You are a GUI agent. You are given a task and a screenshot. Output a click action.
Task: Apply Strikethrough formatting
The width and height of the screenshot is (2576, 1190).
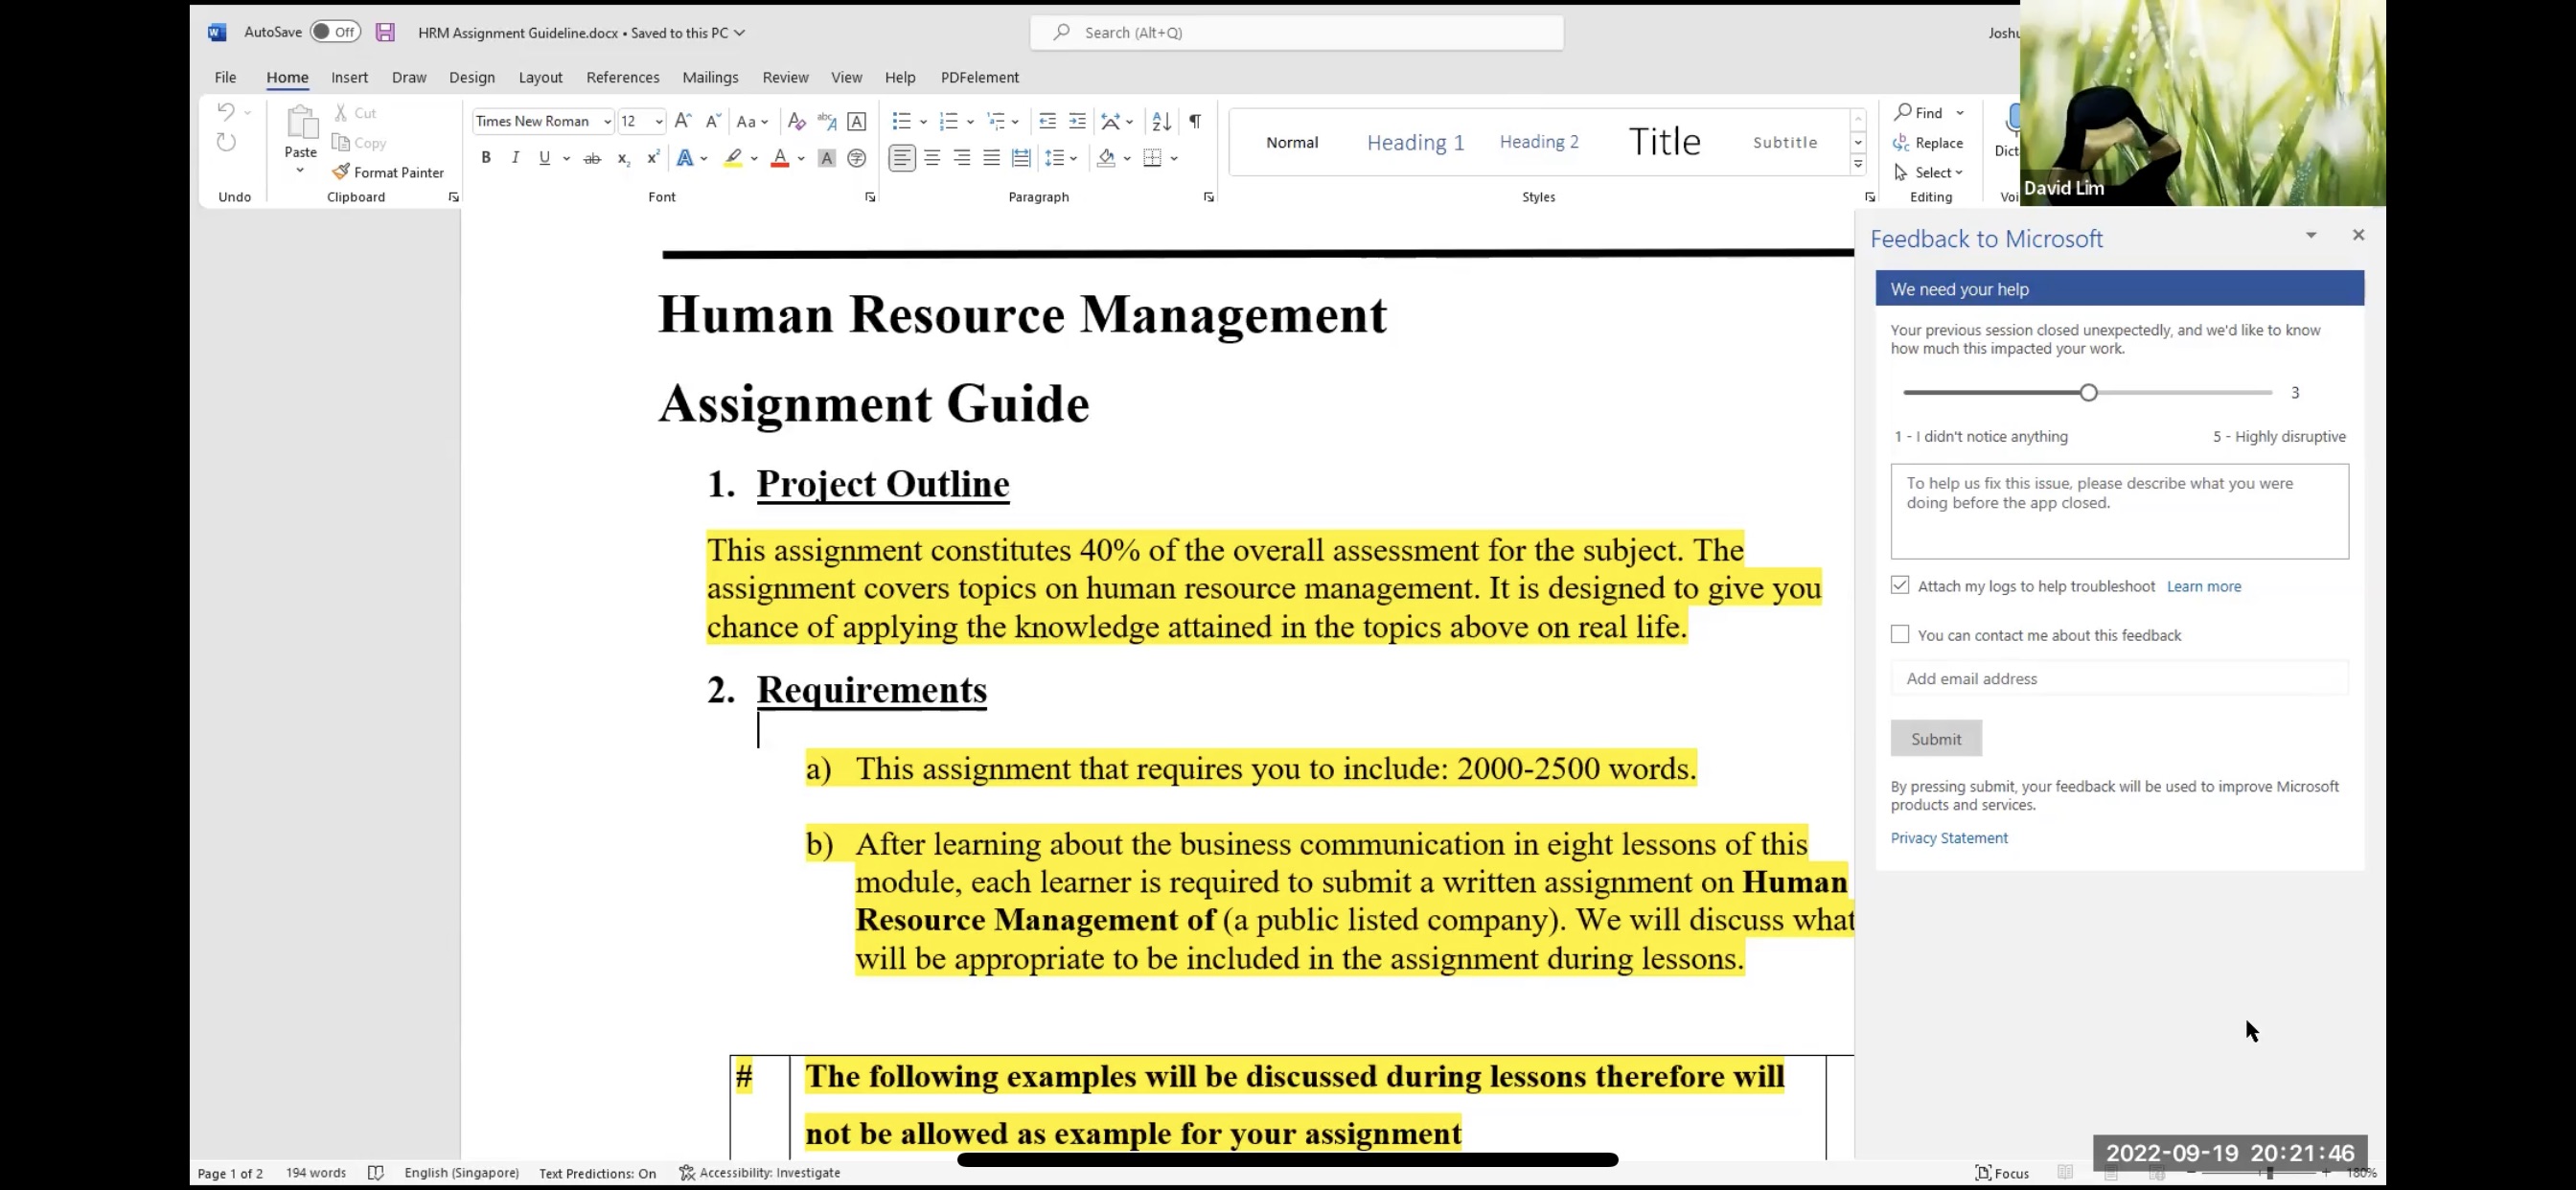(592, 158)
